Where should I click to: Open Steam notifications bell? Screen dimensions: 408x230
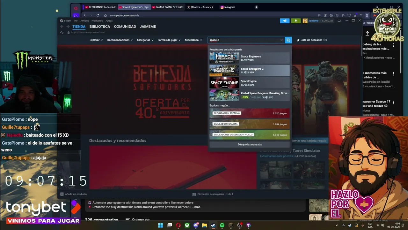(296, 21)
